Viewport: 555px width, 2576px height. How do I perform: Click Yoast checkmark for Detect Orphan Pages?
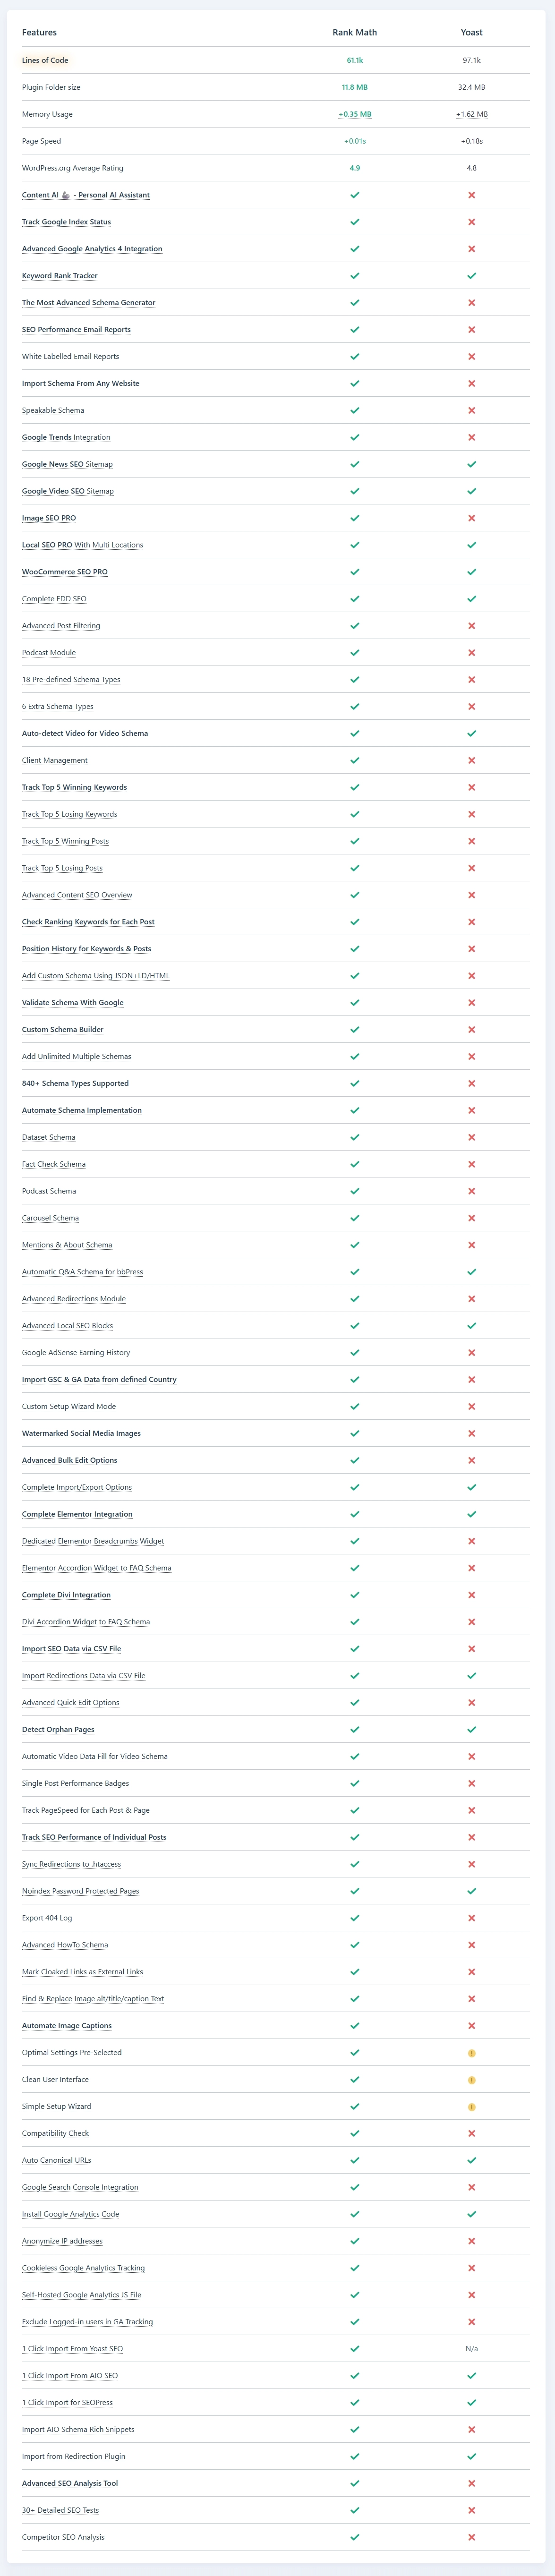471,1729
